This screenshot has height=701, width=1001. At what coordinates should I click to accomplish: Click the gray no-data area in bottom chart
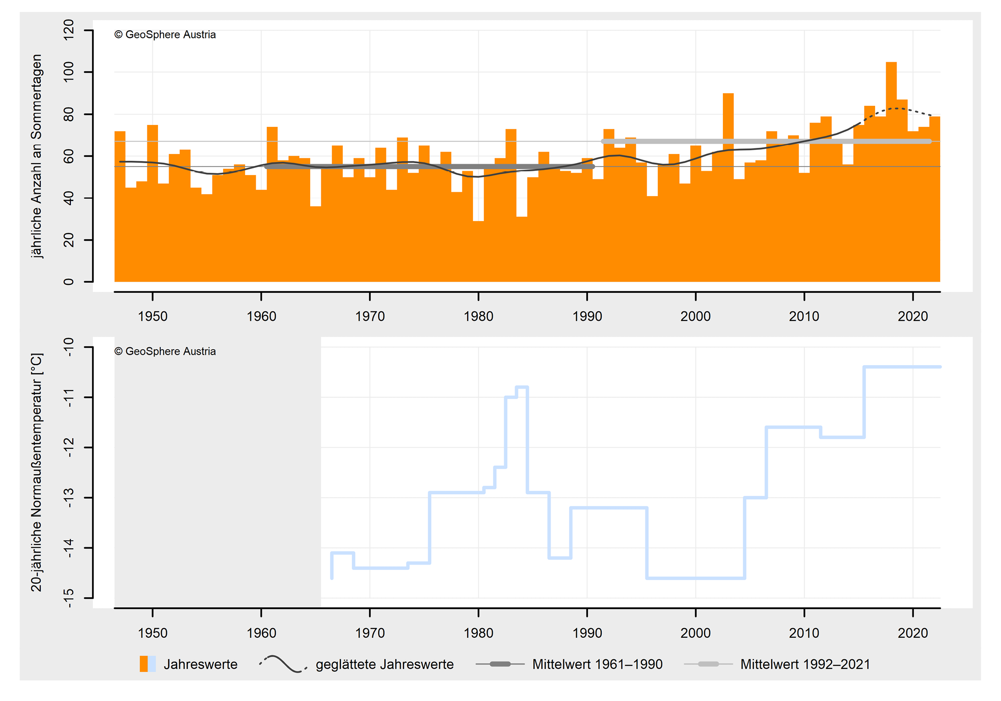(217, 474)
